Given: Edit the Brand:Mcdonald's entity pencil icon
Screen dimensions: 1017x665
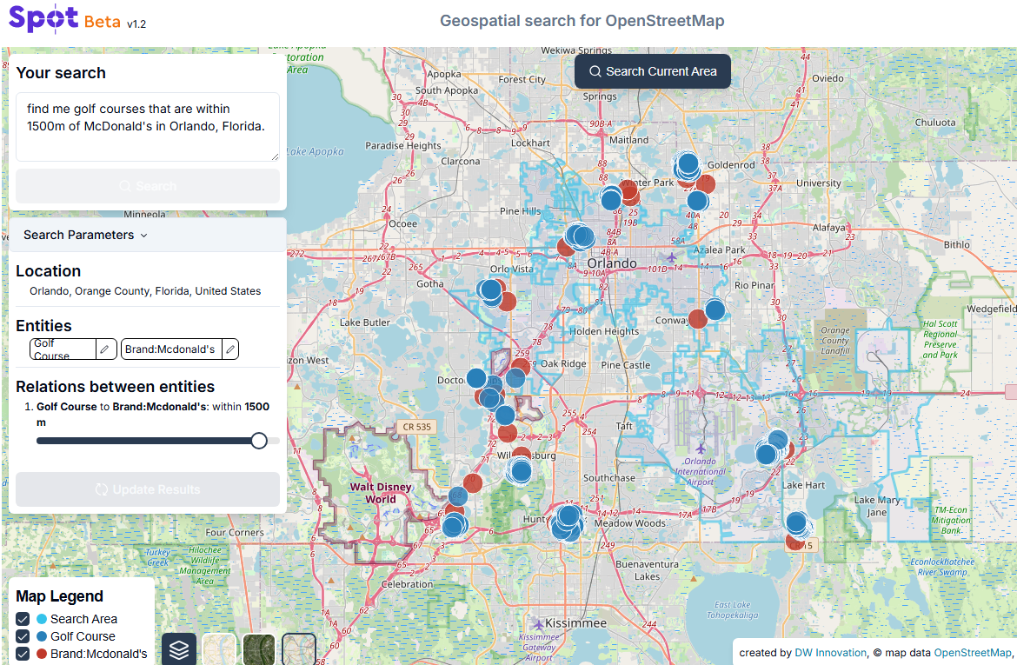Looking at the screenshot, I should 230,349.
